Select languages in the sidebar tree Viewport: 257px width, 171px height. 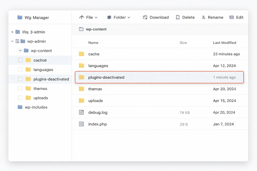pyautogui.click(x=43, y=70)
